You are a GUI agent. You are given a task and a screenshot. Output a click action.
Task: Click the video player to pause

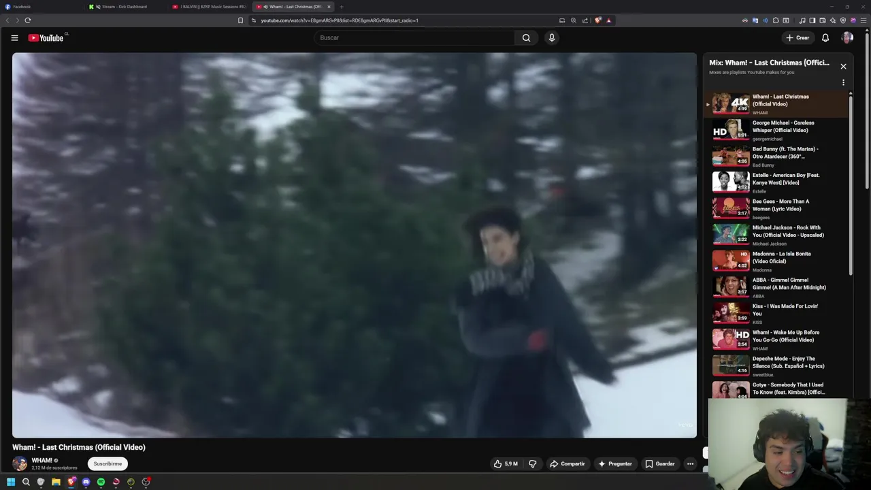(x=354, y=245)
